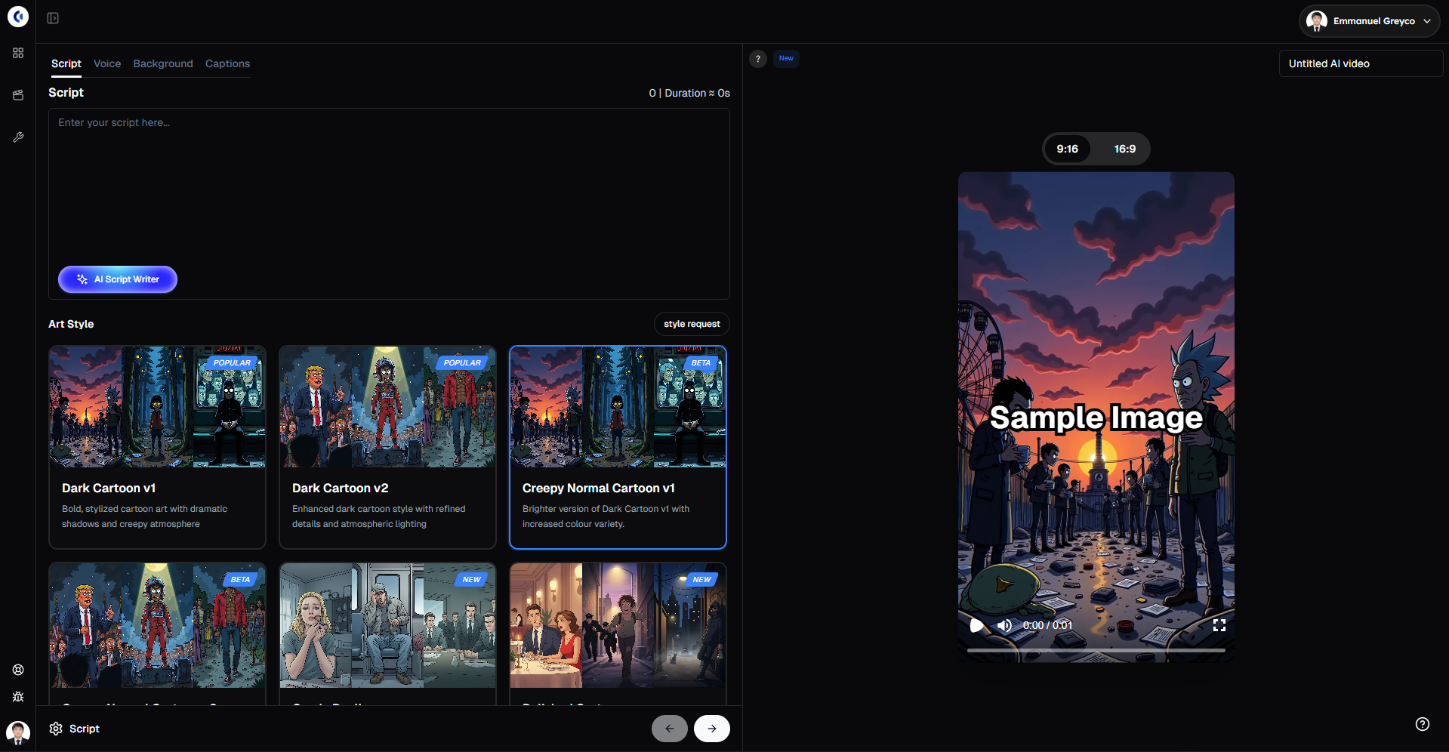
Task: Click the POPULAR badge on Dark Cartoon v1
Action: tap(231, 363)
